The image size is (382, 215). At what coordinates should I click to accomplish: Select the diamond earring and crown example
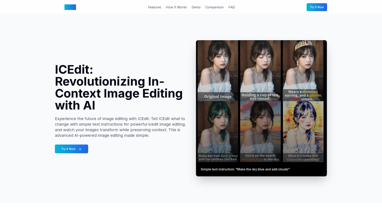click(x=303, y=70)
